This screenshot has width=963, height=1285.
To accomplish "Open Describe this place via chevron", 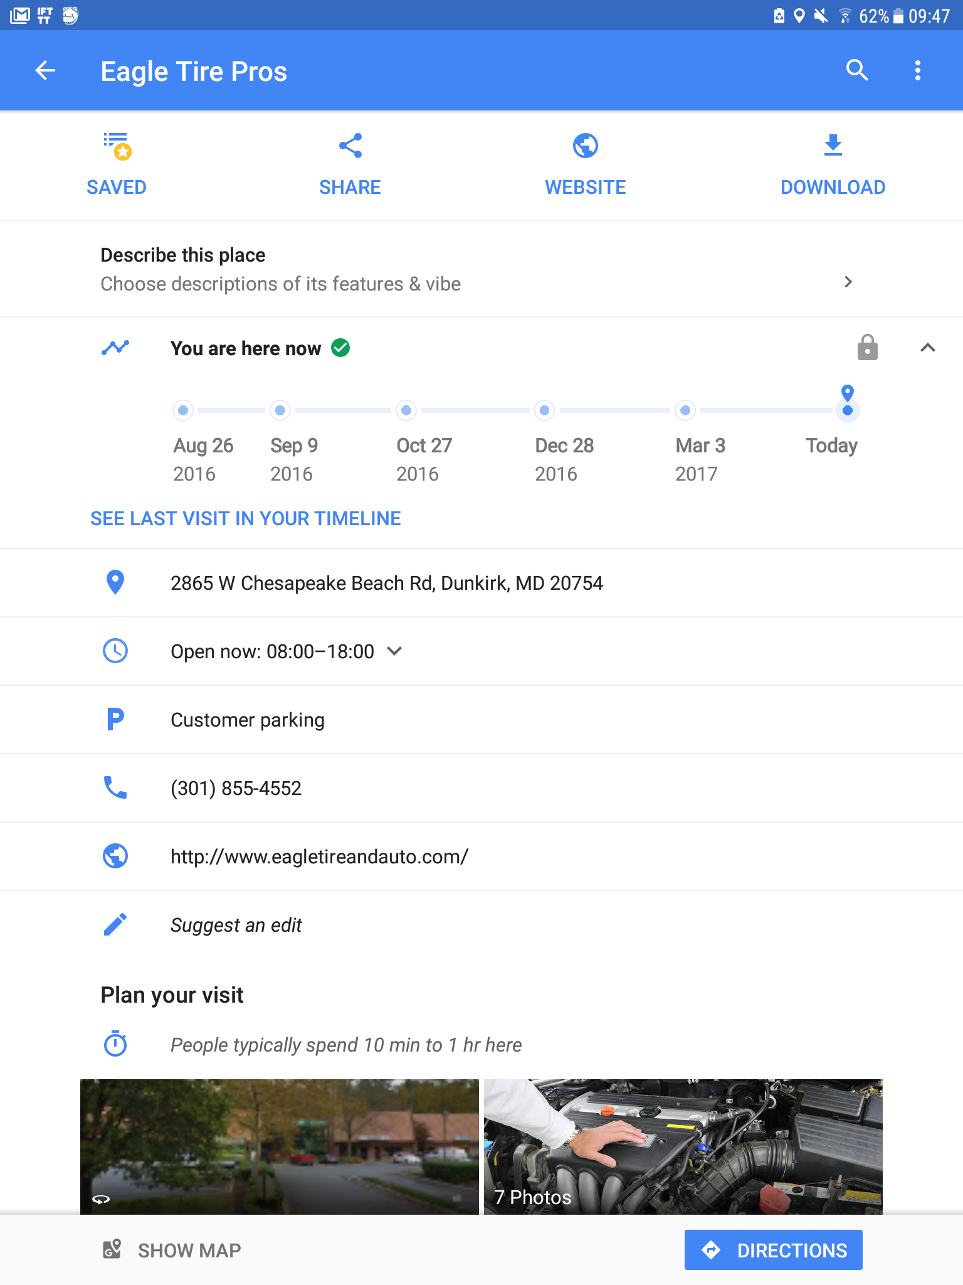I will click(x=848, y=282).
